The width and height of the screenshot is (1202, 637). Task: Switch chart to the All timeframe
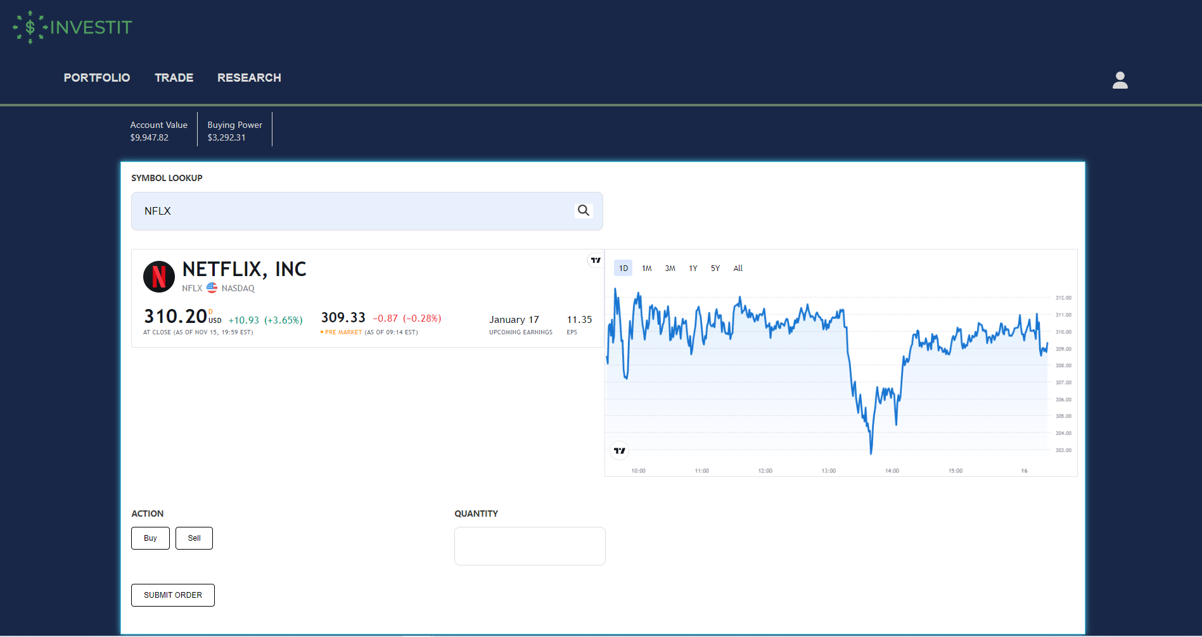pos(738,268)
